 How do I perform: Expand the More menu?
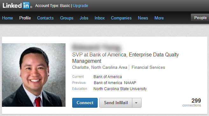tap(159, 18)
